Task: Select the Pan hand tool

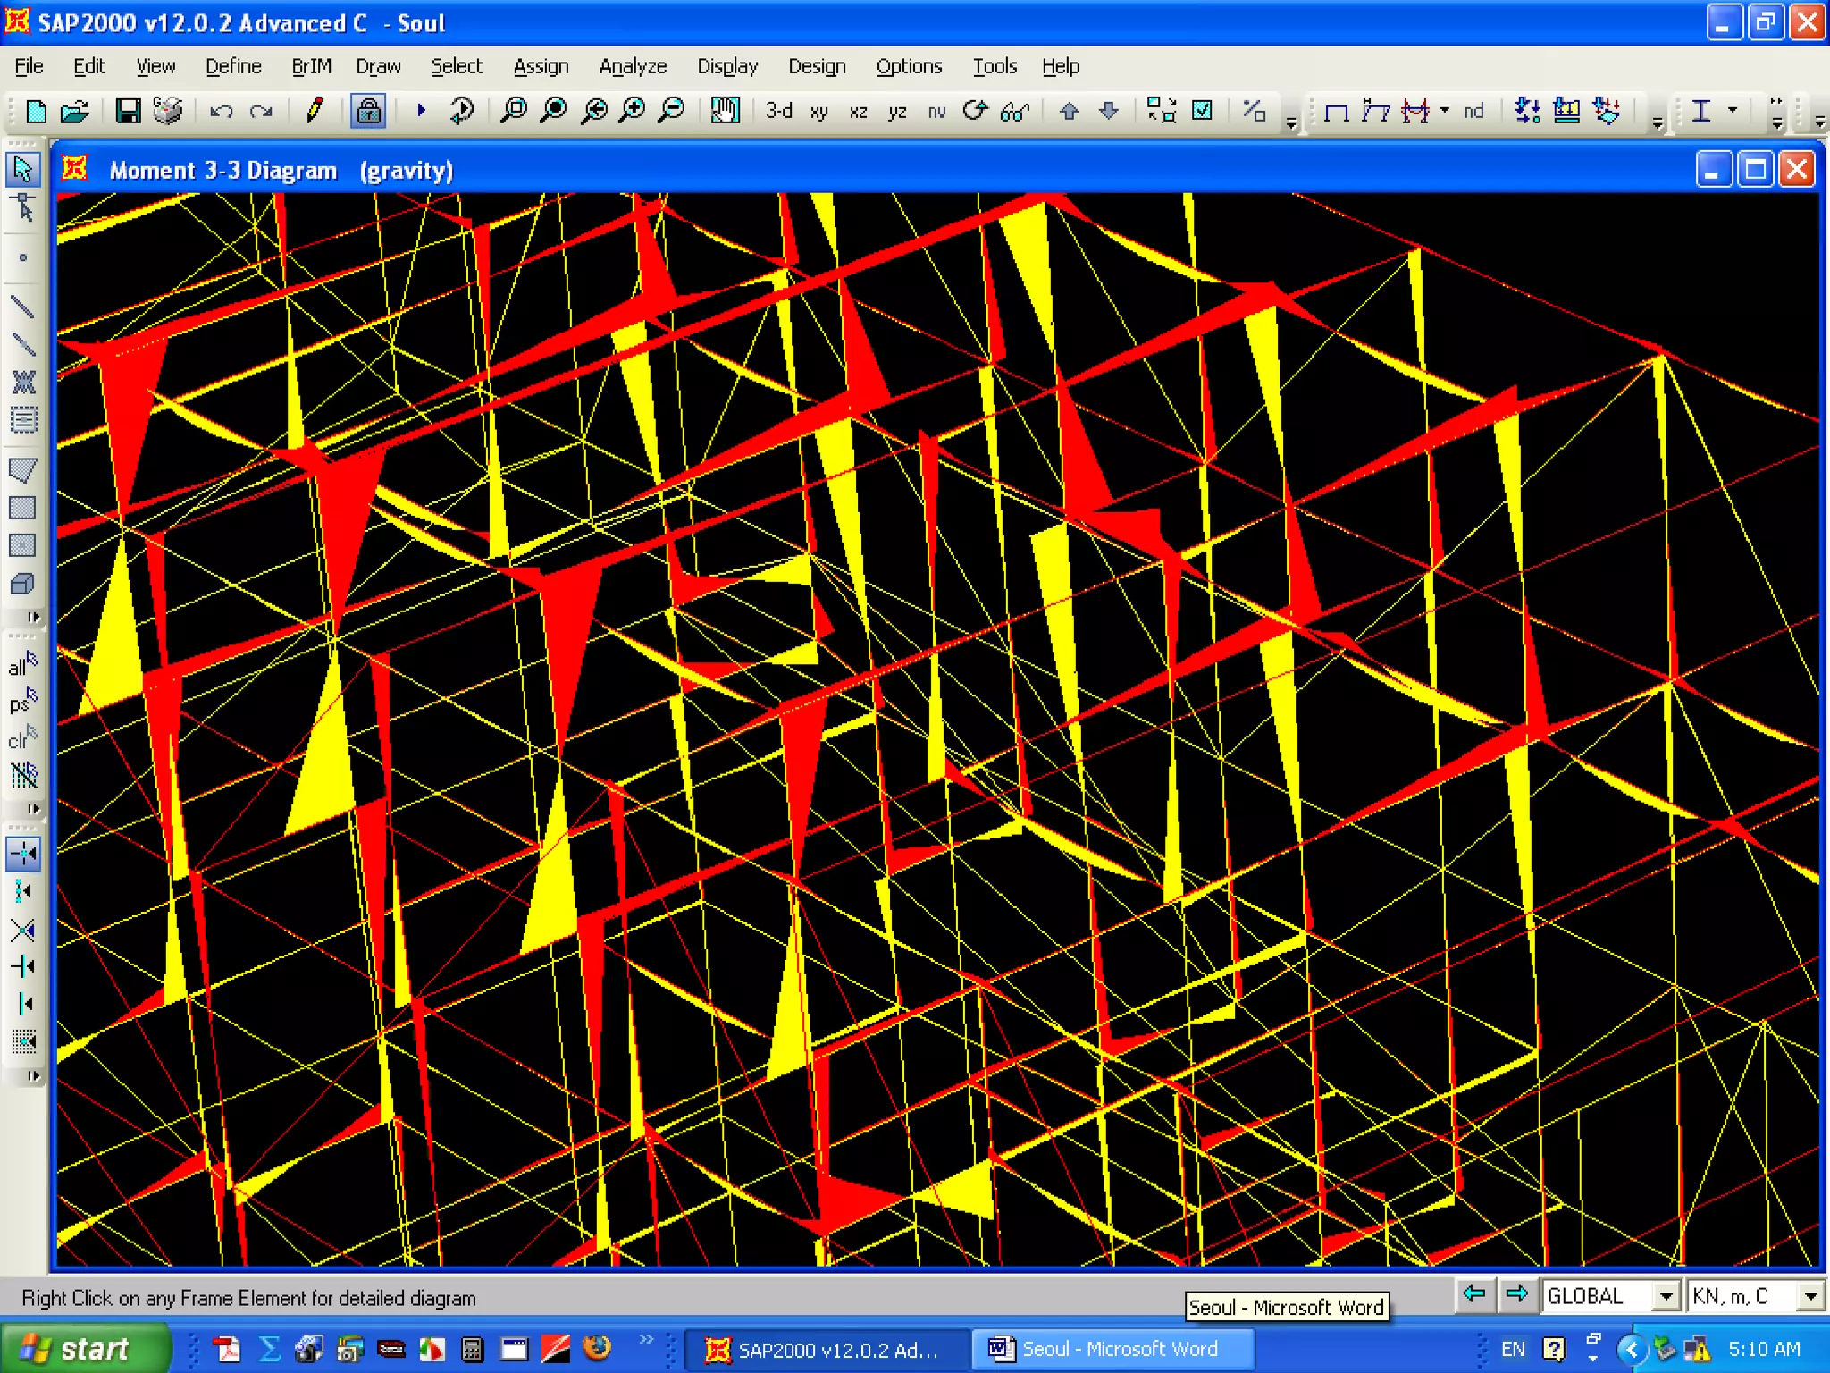Action: (x=725, y=111)
